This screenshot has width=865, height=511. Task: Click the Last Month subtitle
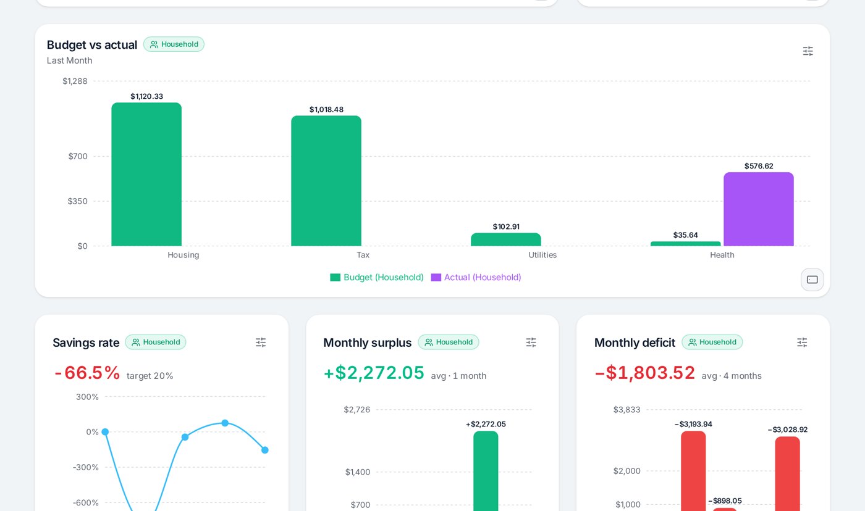(69, 60)
